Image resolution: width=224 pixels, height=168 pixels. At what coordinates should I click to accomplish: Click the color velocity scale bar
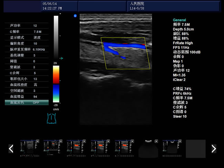[56, 84]
